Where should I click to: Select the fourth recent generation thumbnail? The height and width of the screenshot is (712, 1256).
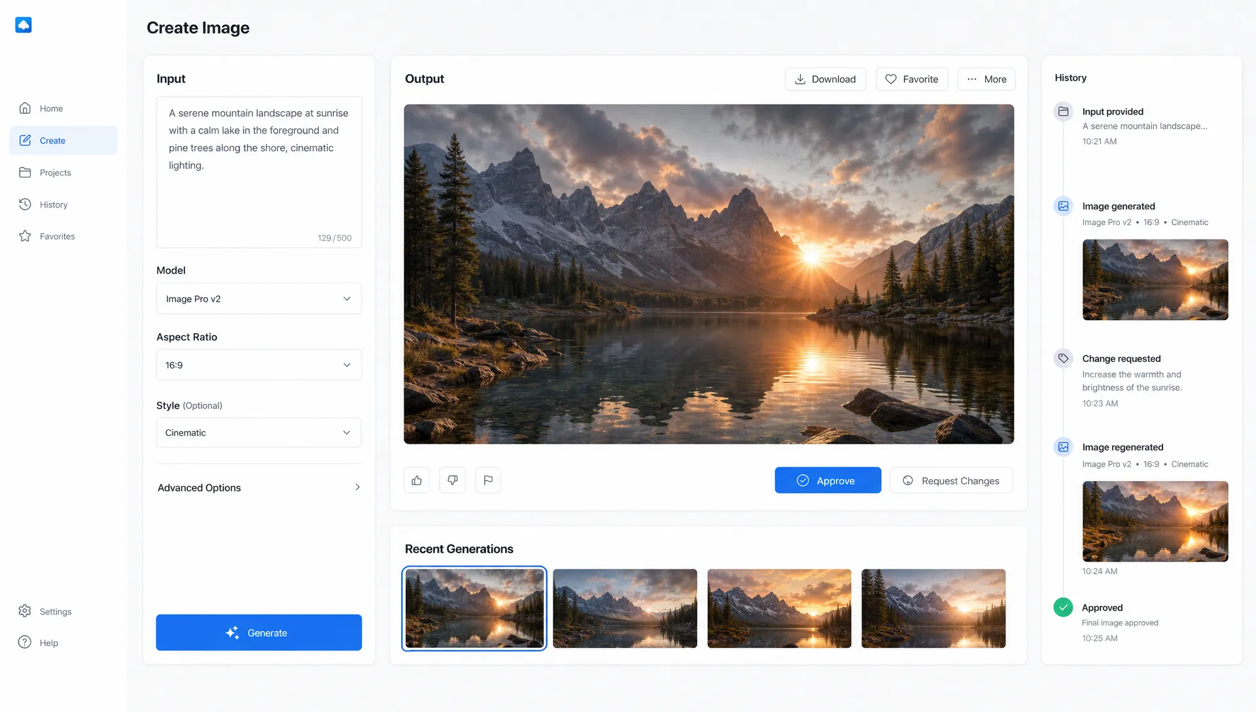click(x=933, y=609)
